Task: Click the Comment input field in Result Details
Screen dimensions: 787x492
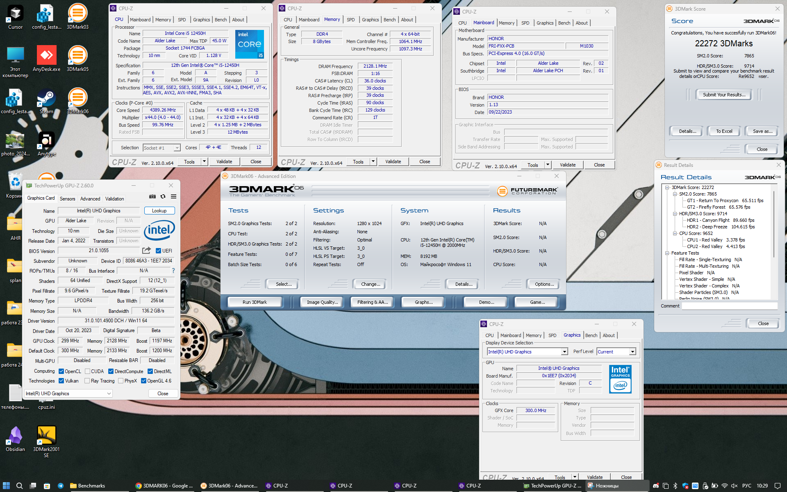Action: tap(730, 306)
